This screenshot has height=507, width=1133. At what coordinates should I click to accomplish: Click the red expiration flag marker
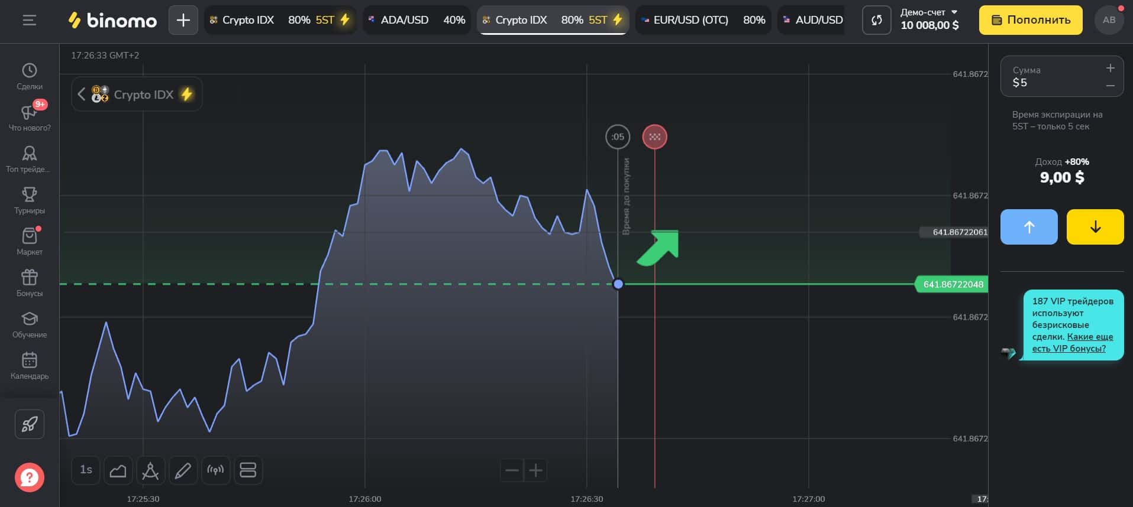(x=654, y=136)
